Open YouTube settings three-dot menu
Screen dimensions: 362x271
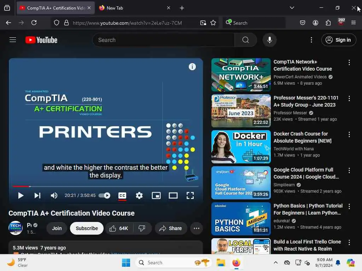[x=311, y=40]
